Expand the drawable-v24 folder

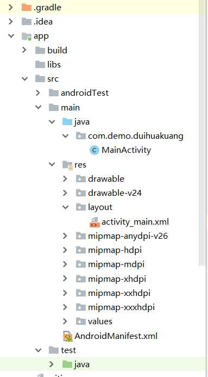tap(65, 193)
